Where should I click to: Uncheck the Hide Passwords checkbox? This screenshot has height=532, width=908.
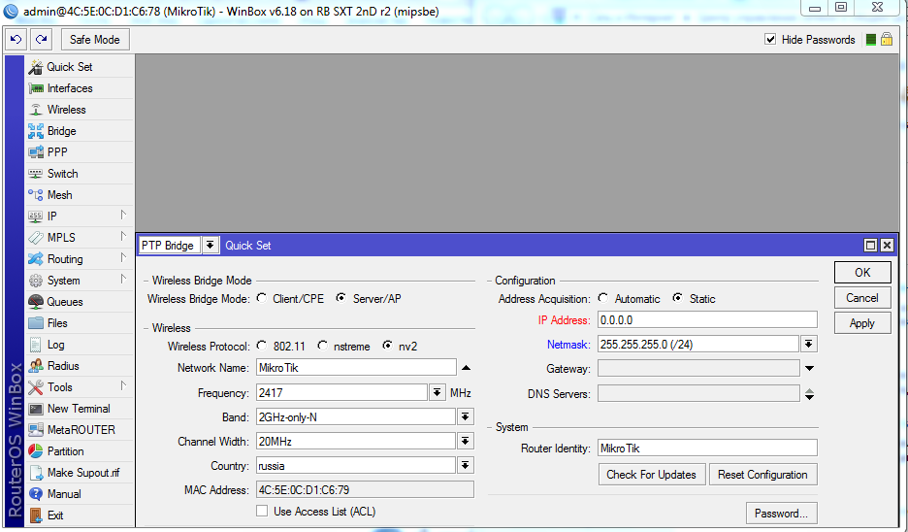[x=770, y=40]
